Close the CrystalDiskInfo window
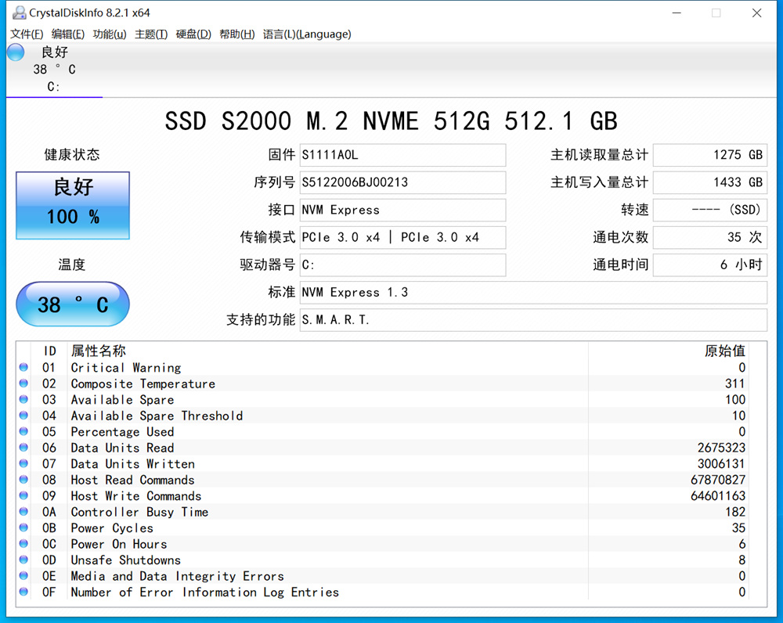 coord(757,13)
